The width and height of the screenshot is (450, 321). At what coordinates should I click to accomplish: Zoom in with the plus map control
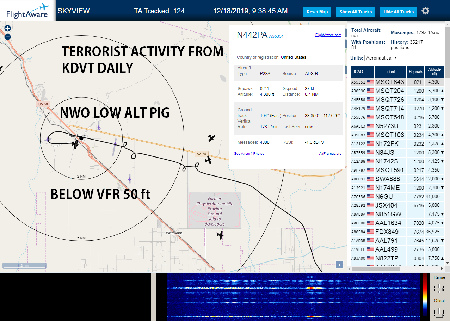click(x=7, y=29)
